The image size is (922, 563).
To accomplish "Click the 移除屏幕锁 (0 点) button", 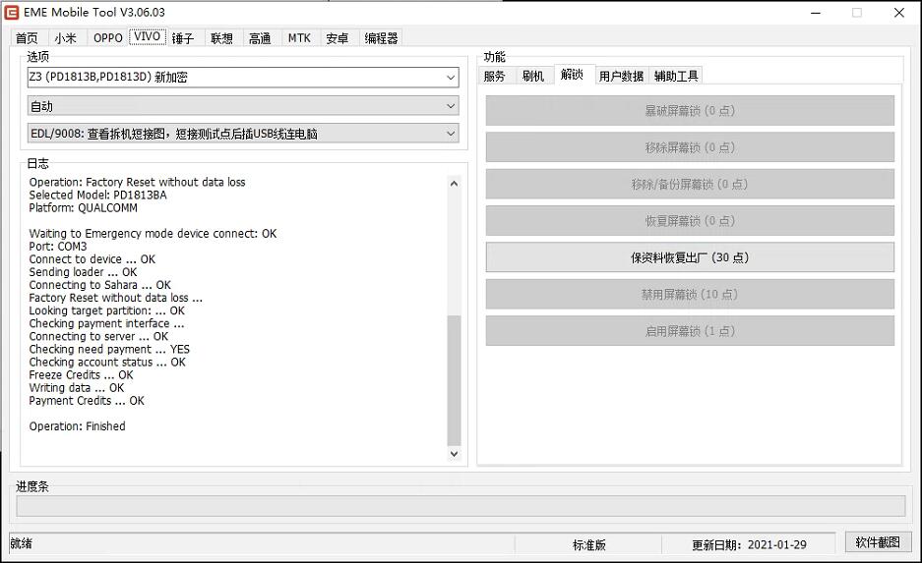I will point(690,147).
